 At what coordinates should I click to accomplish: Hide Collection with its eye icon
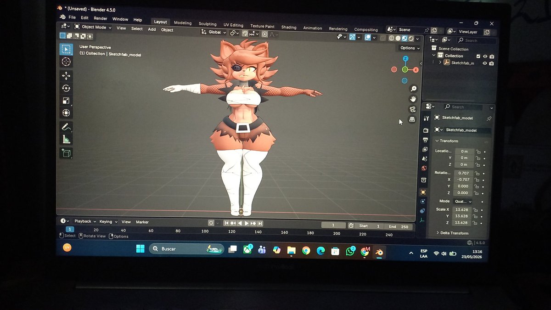pyautogui.click(x=485, y=56)
